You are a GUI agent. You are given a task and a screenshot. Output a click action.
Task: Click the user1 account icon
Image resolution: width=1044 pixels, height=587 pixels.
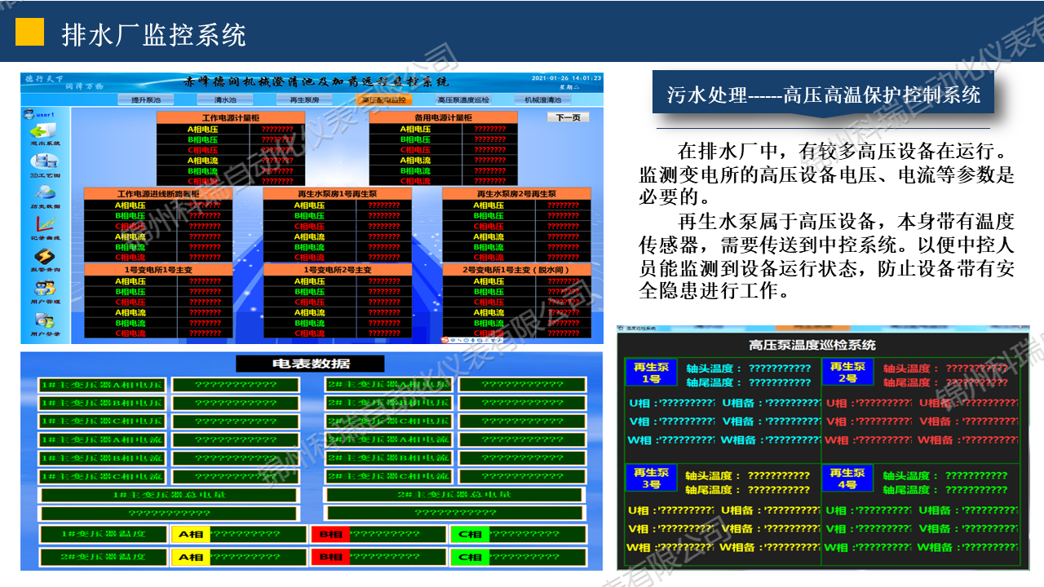31,114
